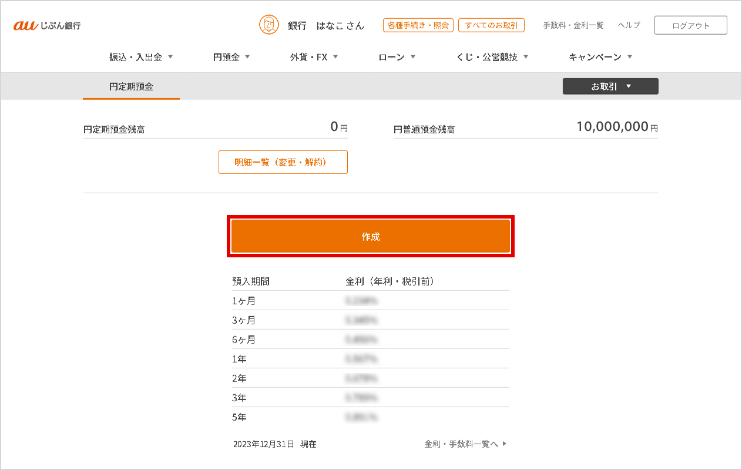Image resolution: width=742 pixels, height=470 pixels.
Task: Click the ログアウト button
Action: [690, 25]
